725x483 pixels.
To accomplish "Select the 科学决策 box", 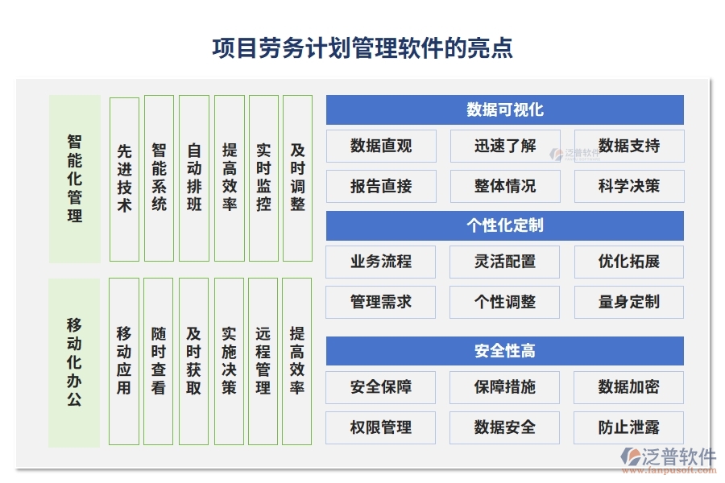I will click(628, 186).
